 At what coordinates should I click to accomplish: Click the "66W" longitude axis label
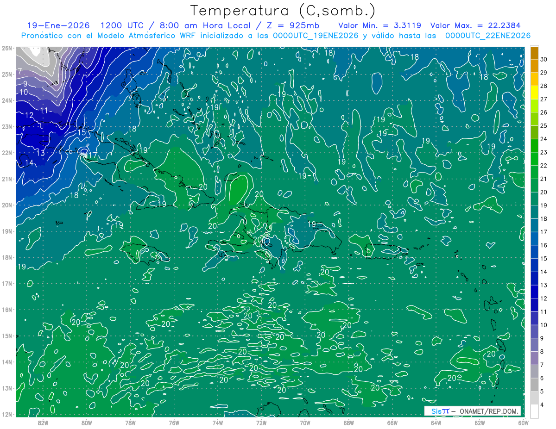click(x=392, y=423)
